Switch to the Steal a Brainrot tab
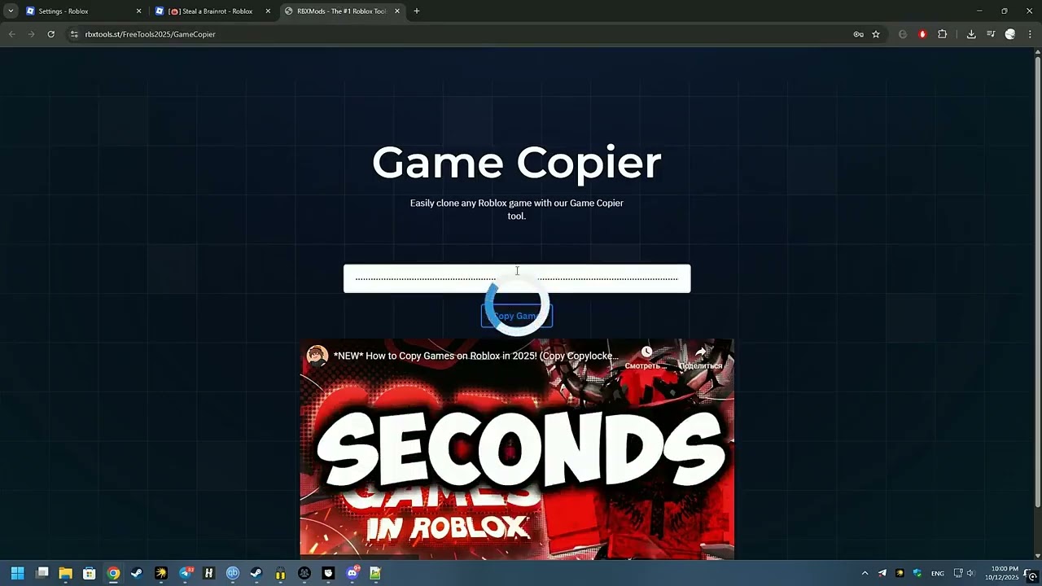The image size is (1042, 586). point(213,11)
